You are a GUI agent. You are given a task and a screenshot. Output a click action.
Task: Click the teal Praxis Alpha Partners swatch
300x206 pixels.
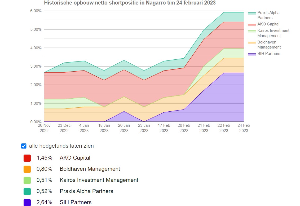click(x=27, y=191)
